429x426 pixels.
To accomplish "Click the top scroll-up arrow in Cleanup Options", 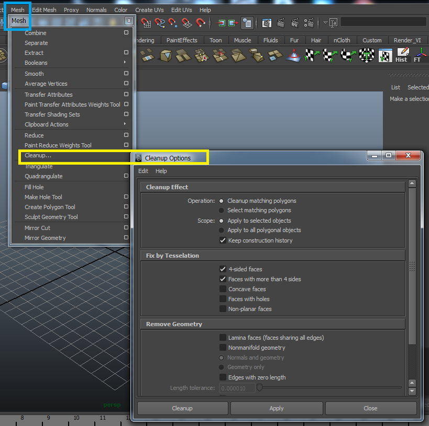I will click(x=412, y=183).
